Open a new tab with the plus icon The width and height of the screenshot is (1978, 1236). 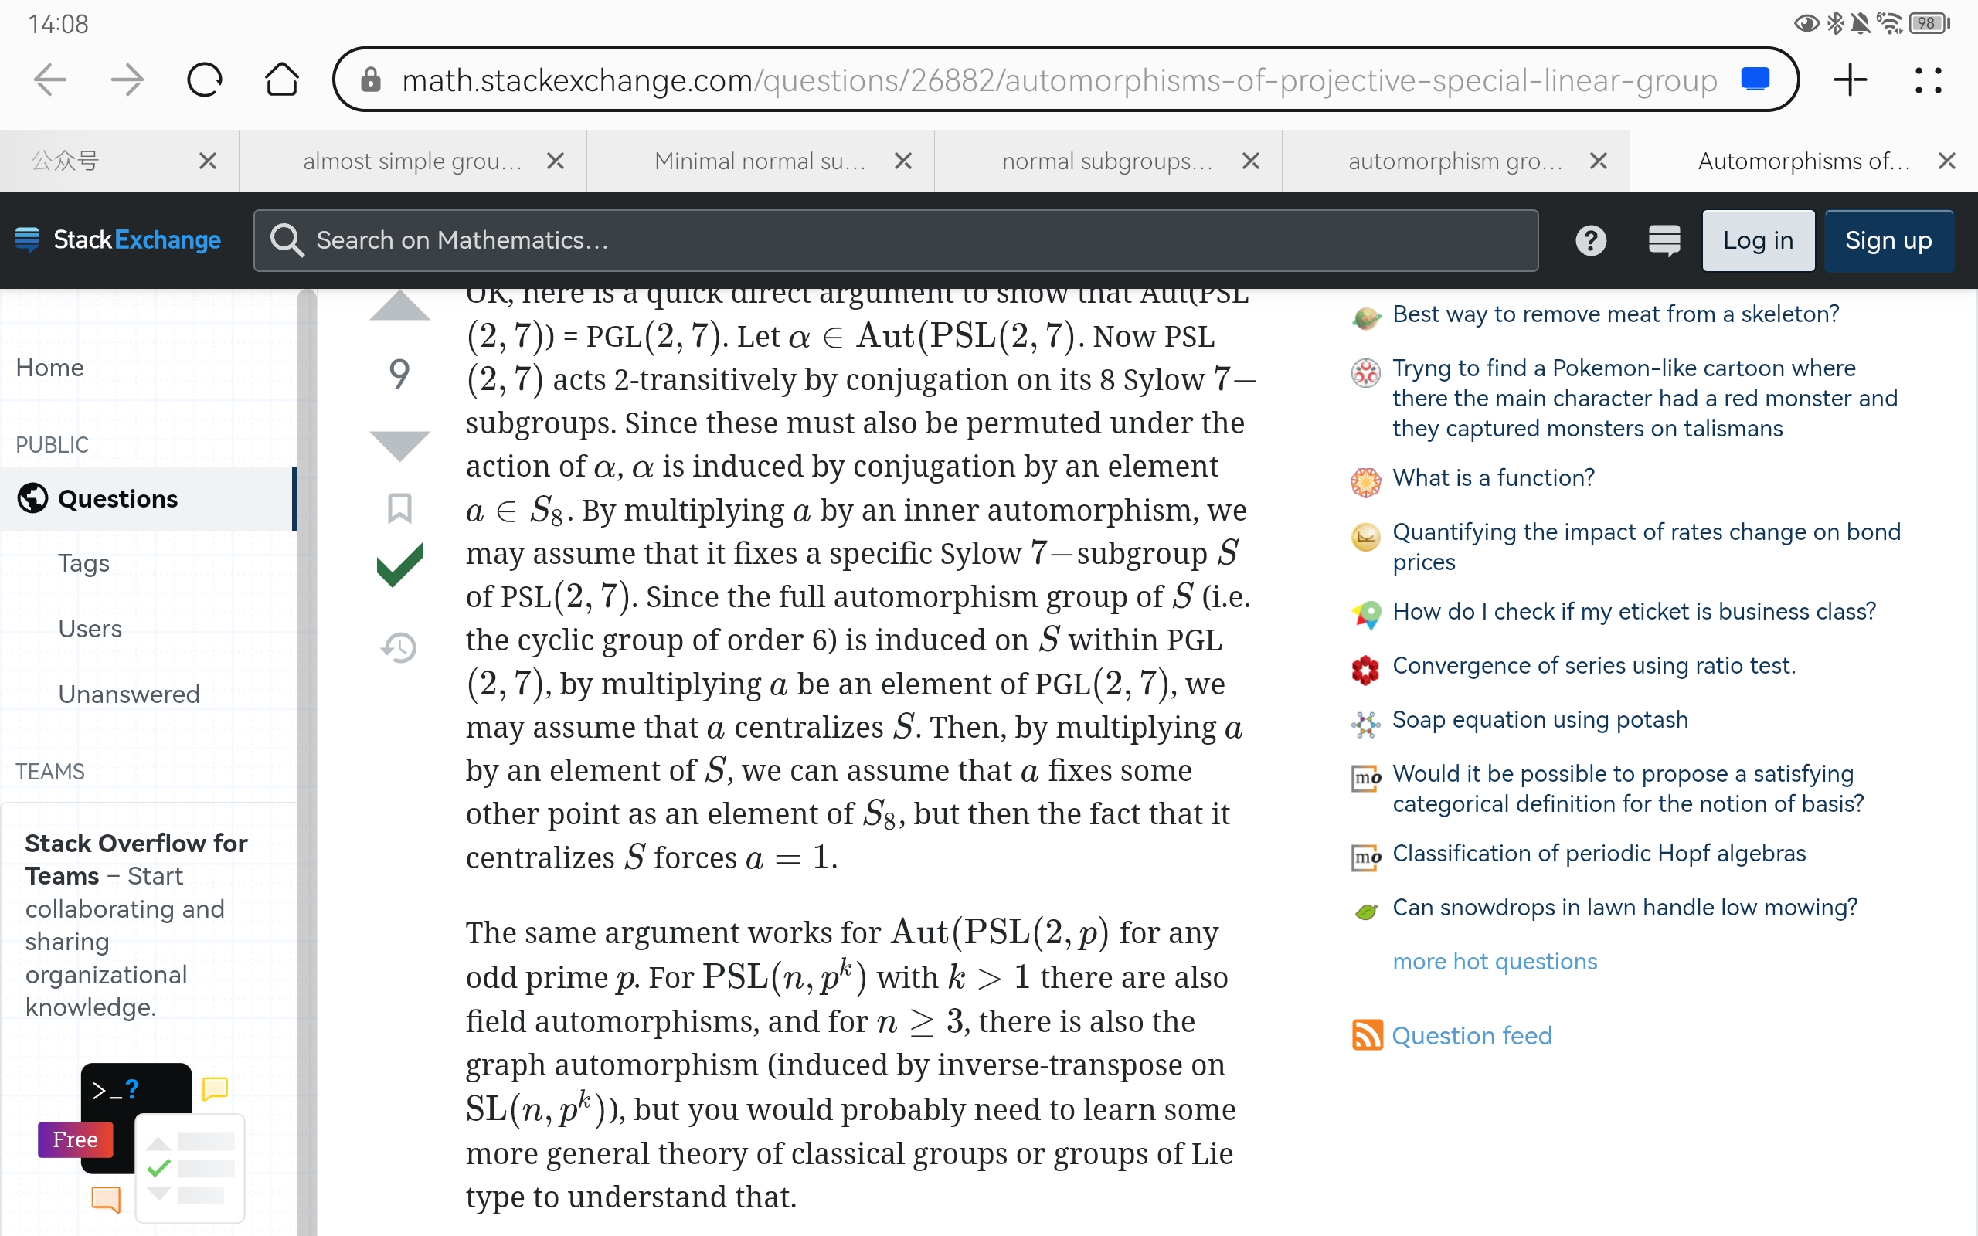pyautogui.click(x=1850, y=80)
